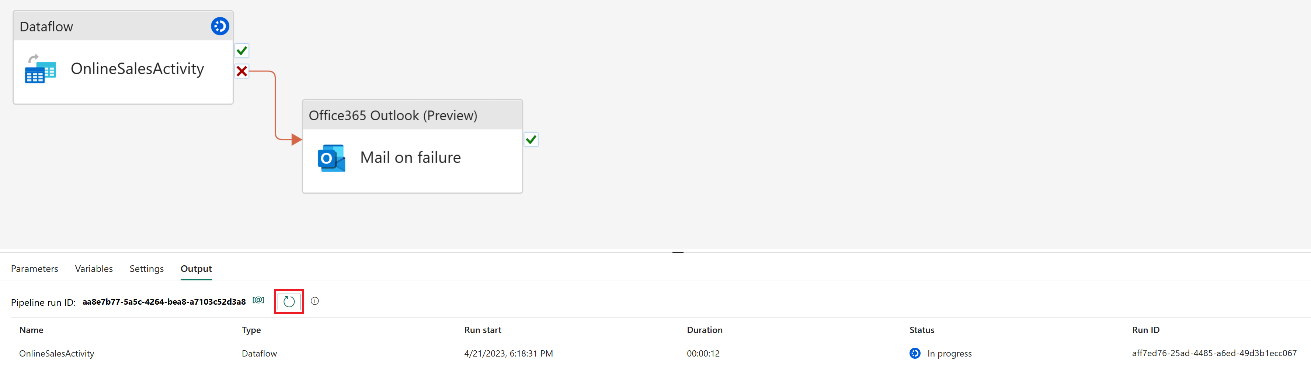Click the Duration column header
Screen dimensions: 1311x372
[705, 330]
